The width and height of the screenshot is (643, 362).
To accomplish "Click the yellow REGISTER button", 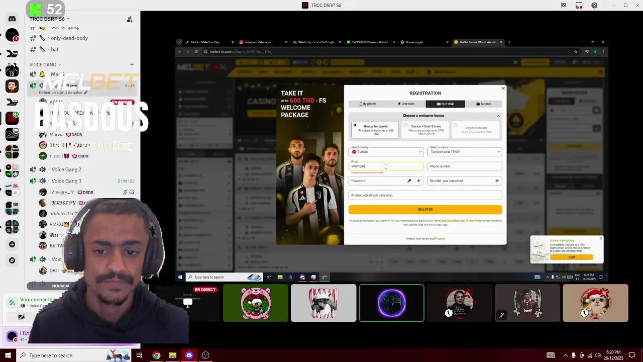I will 425,210.
